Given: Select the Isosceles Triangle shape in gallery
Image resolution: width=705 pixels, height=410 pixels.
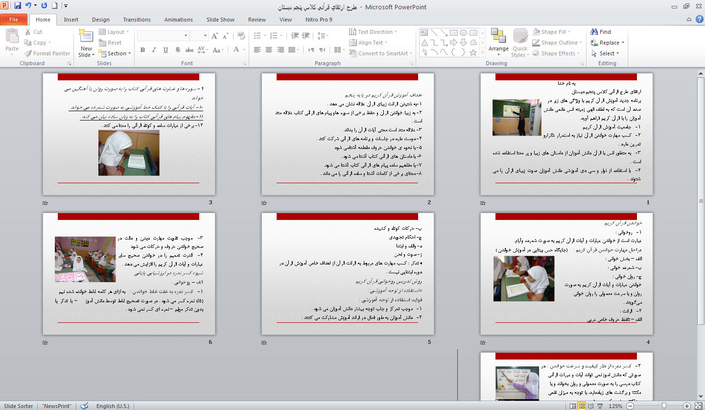Looking at the screenshot, I should (x=424, y=43).
